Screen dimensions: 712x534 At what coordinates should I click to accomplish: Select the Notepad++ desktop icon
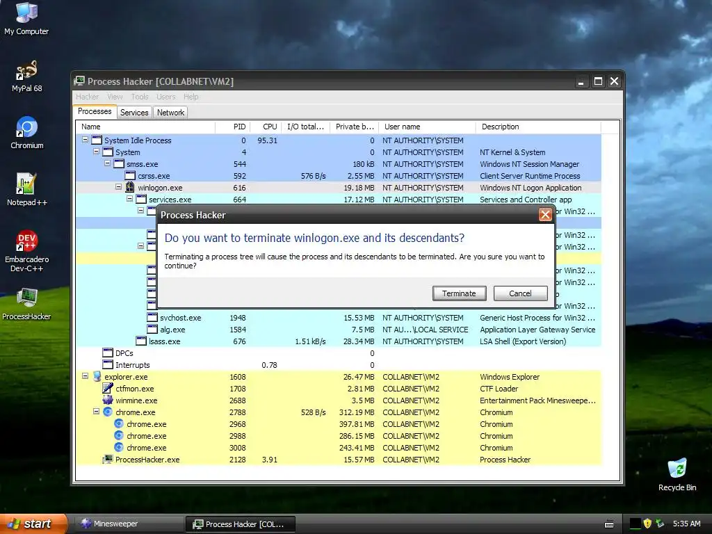pyautogui.click(x=27, y=190)
